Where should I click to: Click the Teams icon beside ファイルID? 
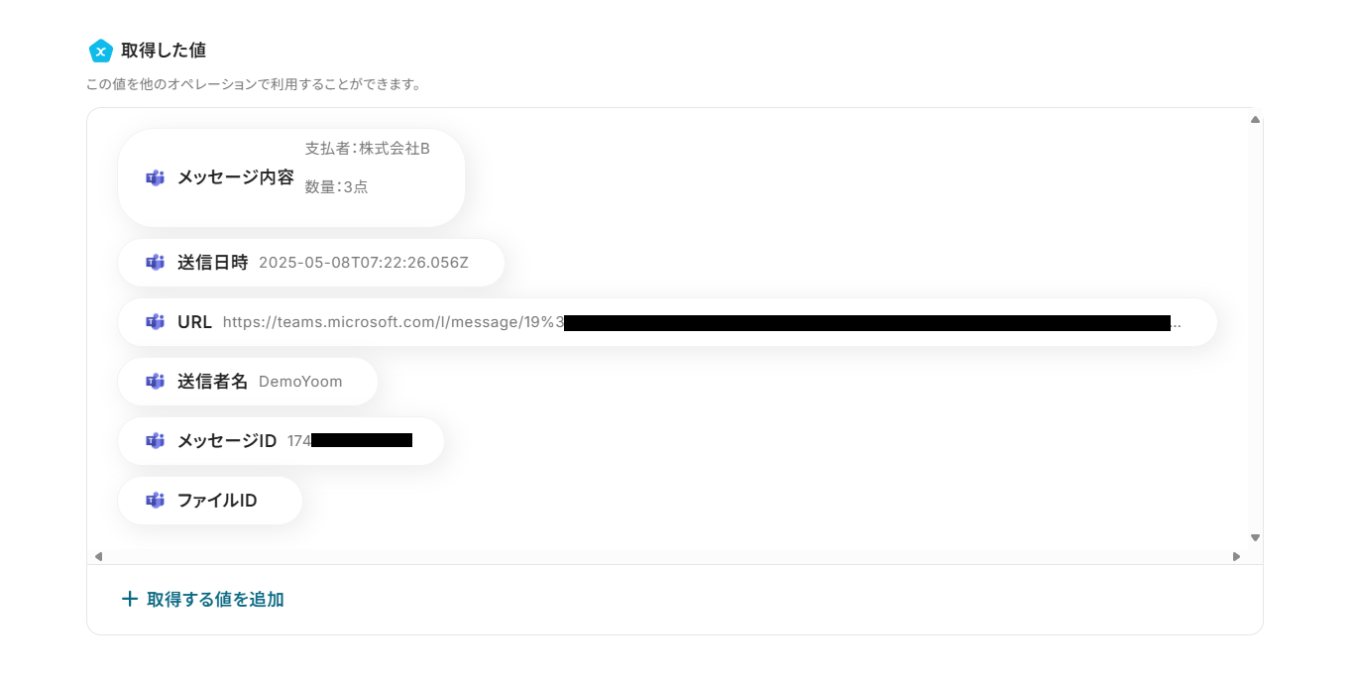[x=155, y=501]
